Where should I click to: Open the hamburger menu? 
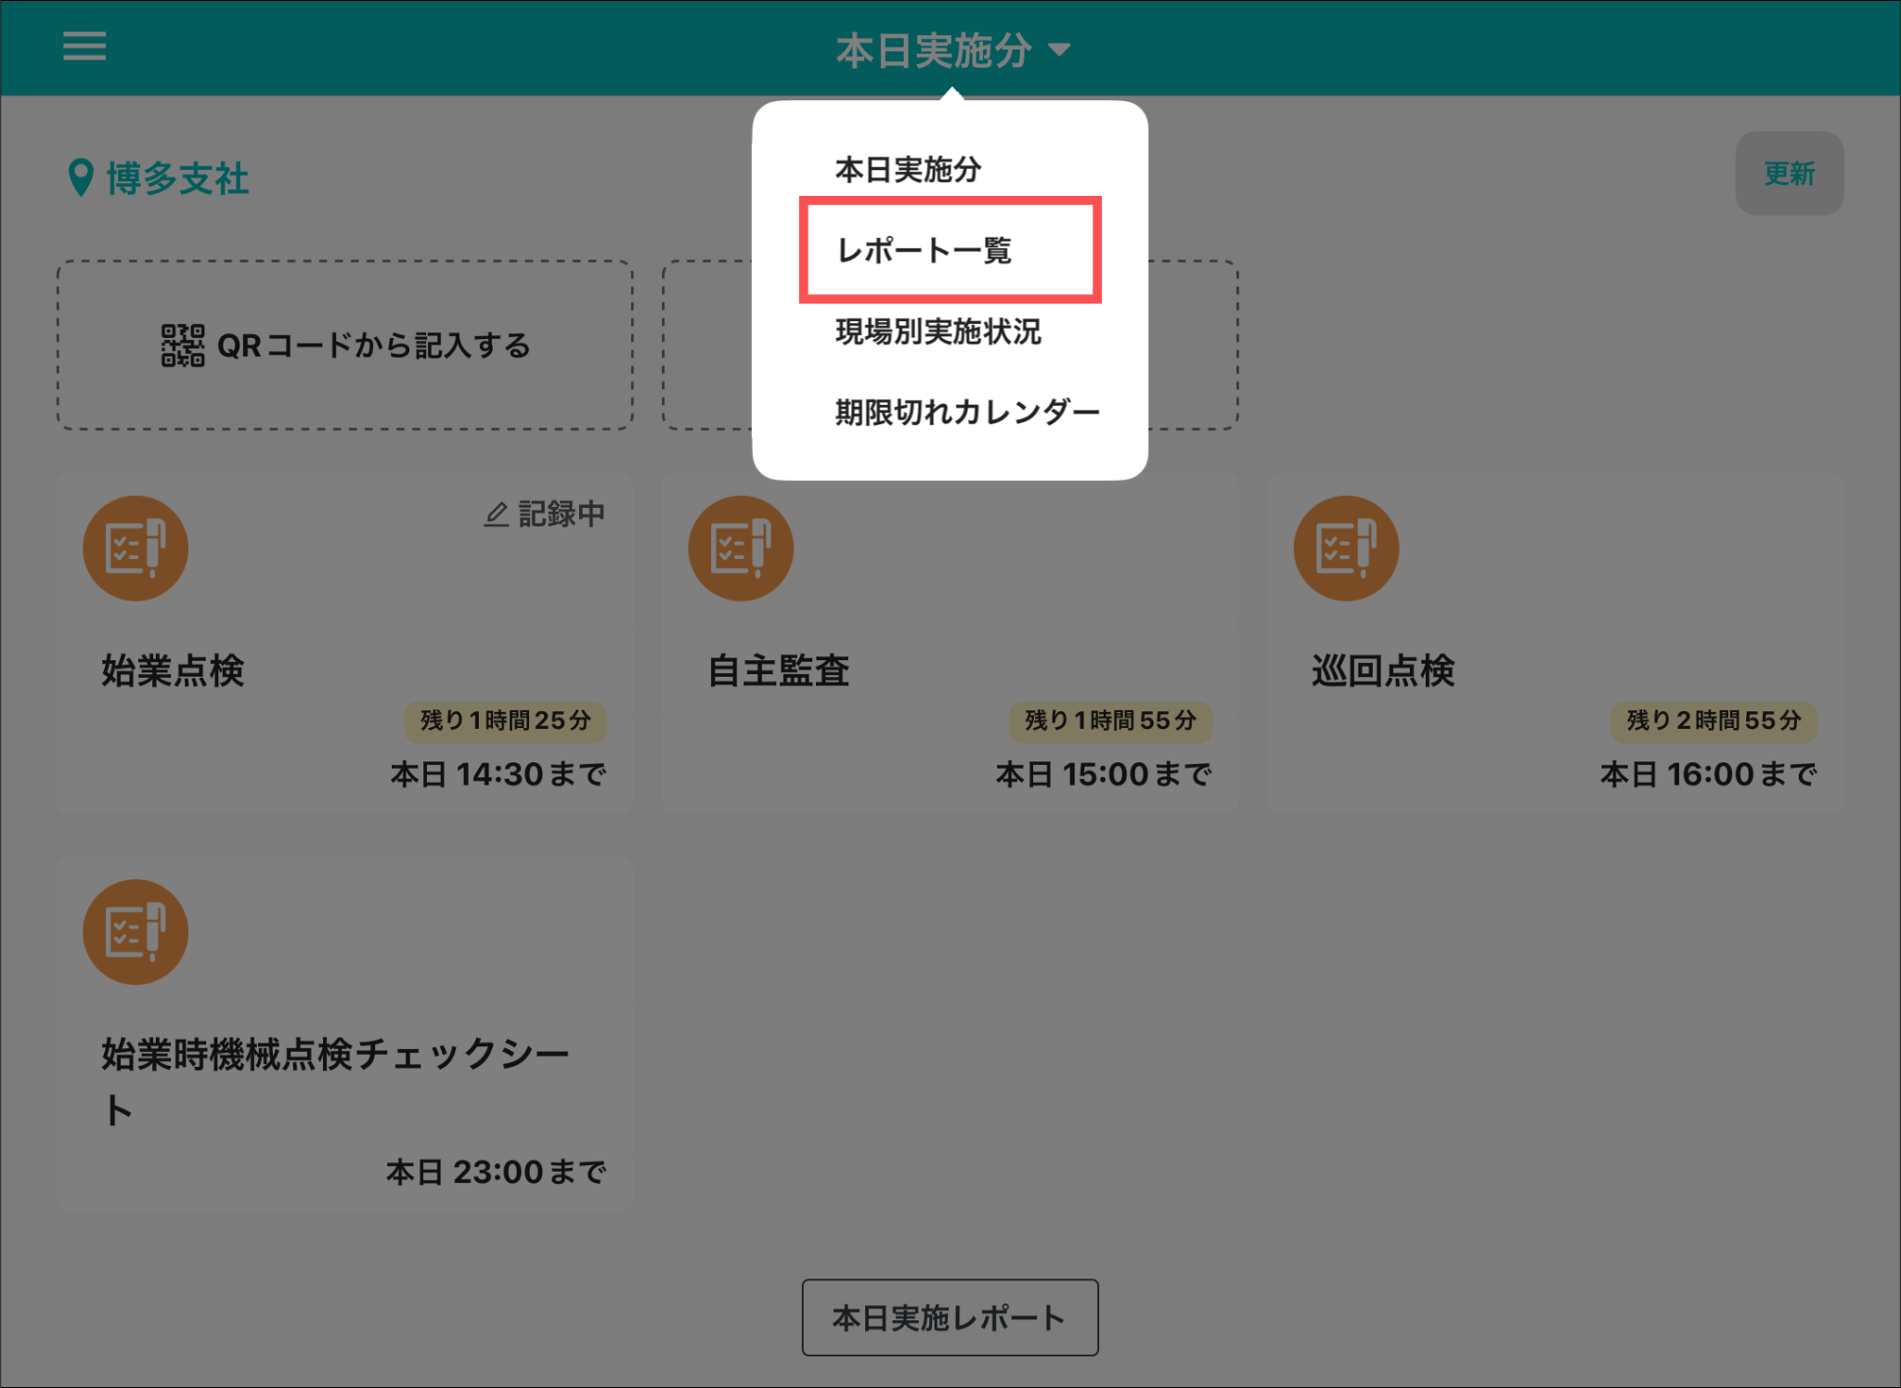coord(84,45)
